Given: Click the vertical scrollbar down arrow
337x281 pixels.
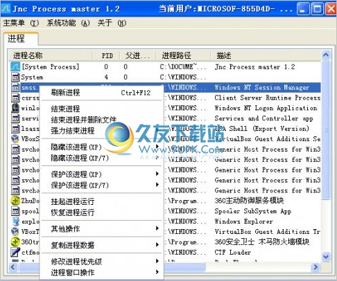Looking at the screenshot, I should click(326, 257).
